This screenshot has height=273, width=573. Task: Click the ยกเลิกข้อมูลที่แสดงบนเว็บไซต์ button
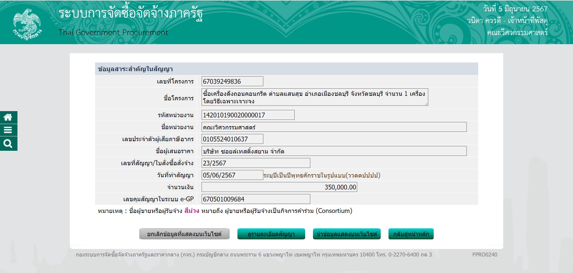[x=184, y=234]
